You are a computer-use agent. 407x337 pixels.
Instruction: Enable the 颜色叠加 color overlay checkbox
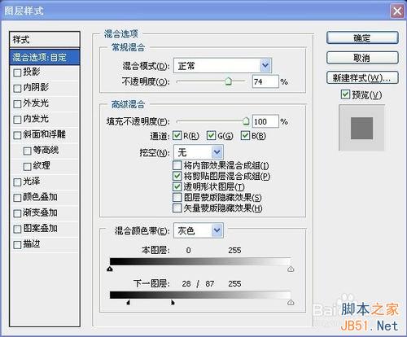(x=17, y=198)
